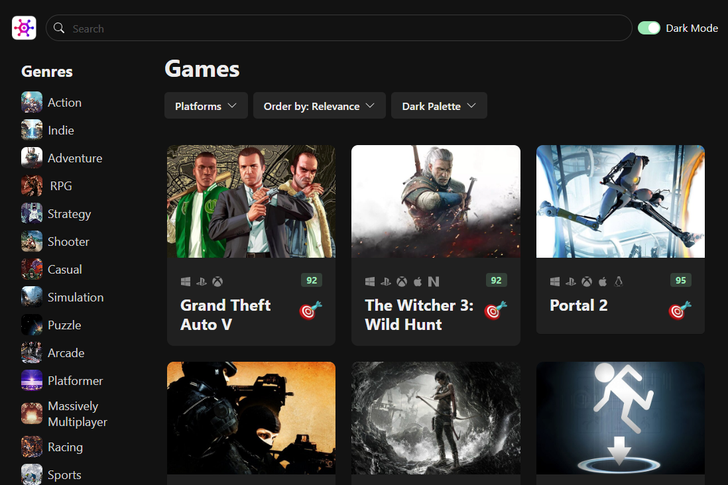728x485 pixels.
Task: Click the Apple icon on Portal 2
Action: (x=603, y=281)
